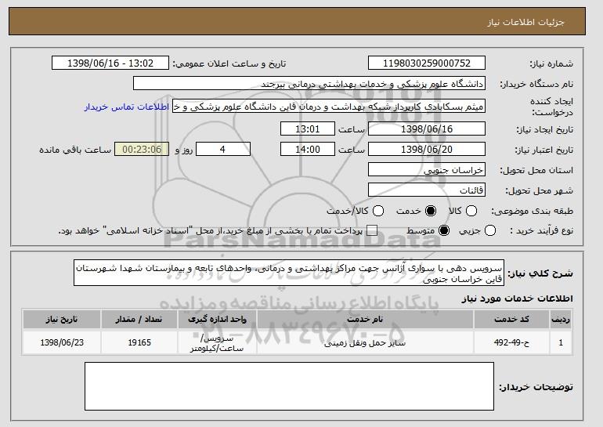Image resolution: width=603 pixels, height=427 pixels.
Task: Click the اطلاعات خدمات مورد نیاز section heading
Action: pyautogui.click(x=517, y=299)
